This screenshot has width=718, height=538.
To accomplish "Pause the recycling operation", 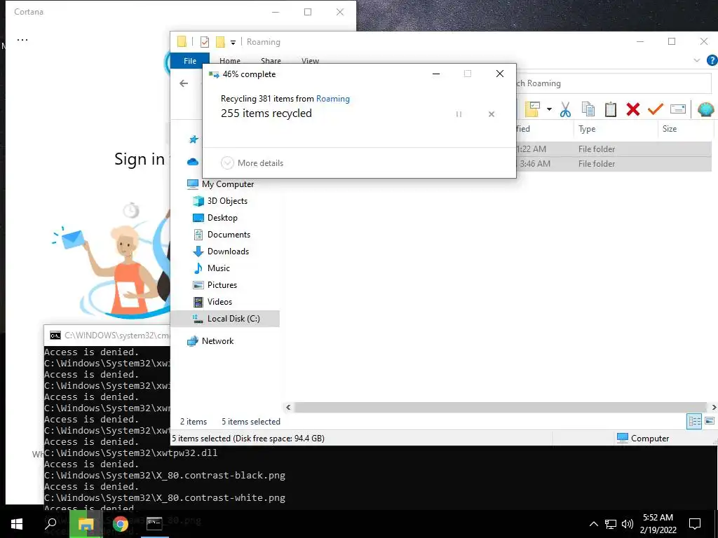I will coord(459,114).
